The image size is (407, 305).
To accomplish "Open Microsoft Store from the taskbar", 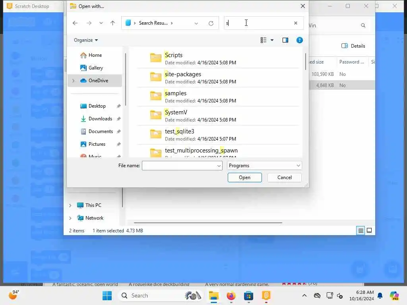I will point(248,295).
